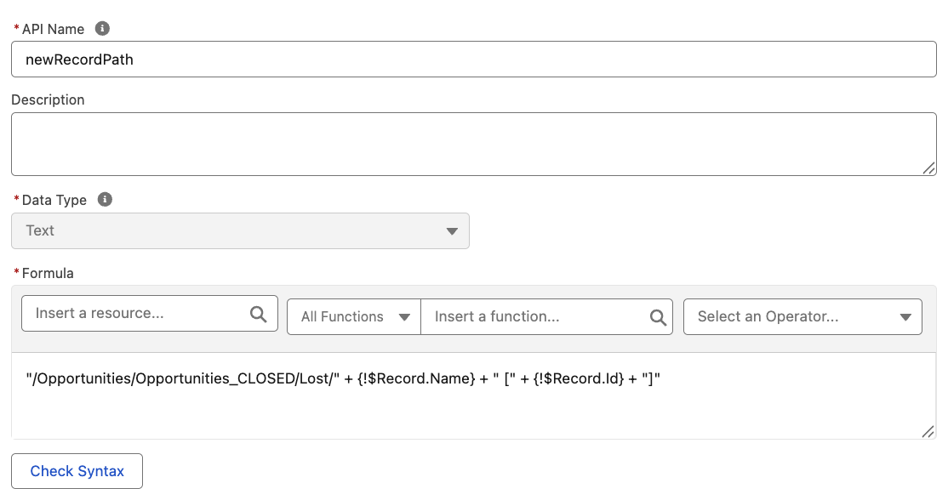
Task: Open the Data Type Text dropdown
Action: point(240,230)
